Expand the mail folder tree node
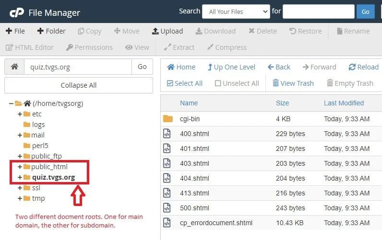The image size is (382, 240). [x=20, y=135]
